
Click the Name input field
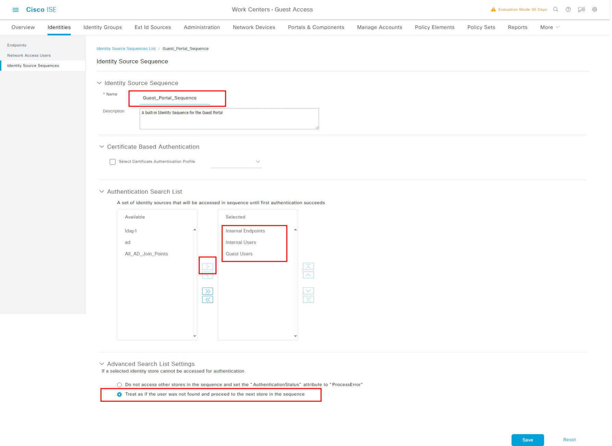click(175, 98)
